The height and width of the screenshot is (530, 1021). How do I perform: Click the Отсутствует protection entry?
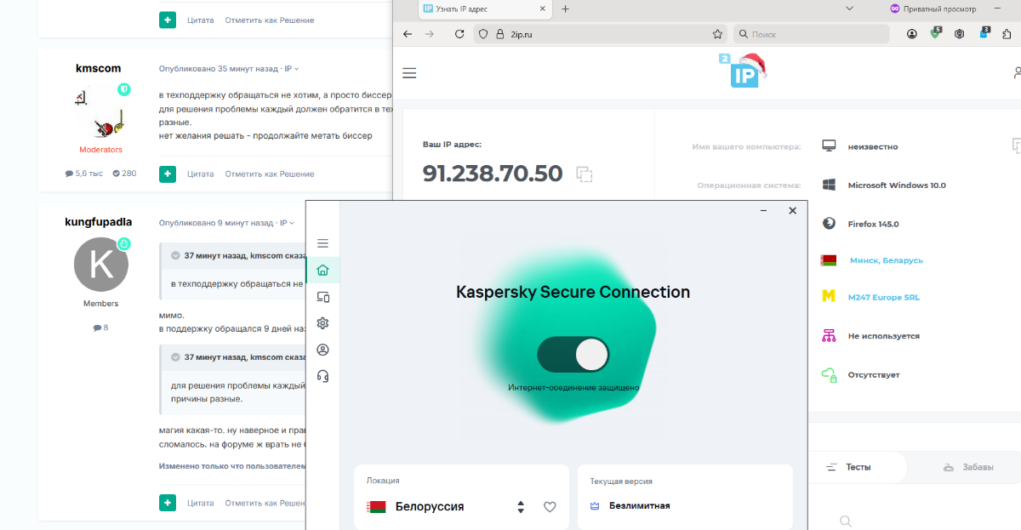[x=874, y=375]
